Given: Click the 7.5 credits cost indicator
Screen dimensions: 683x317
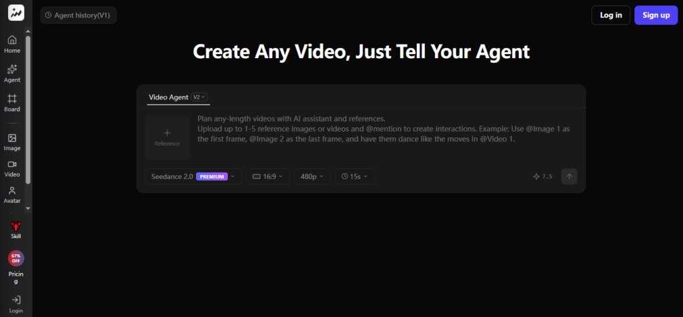Looking at the screenshot, I should coord(543,177).
